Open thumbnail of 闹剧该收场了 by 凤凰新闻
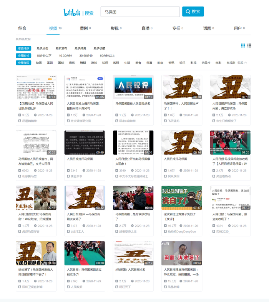 (x=182, y=253)
